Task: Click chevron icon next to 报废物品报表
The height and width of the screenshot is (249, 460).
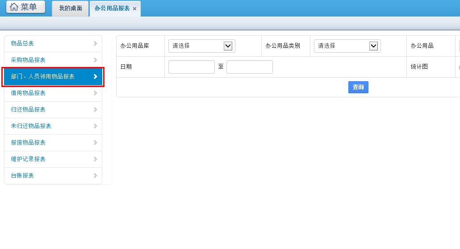Action: (95, 143)
